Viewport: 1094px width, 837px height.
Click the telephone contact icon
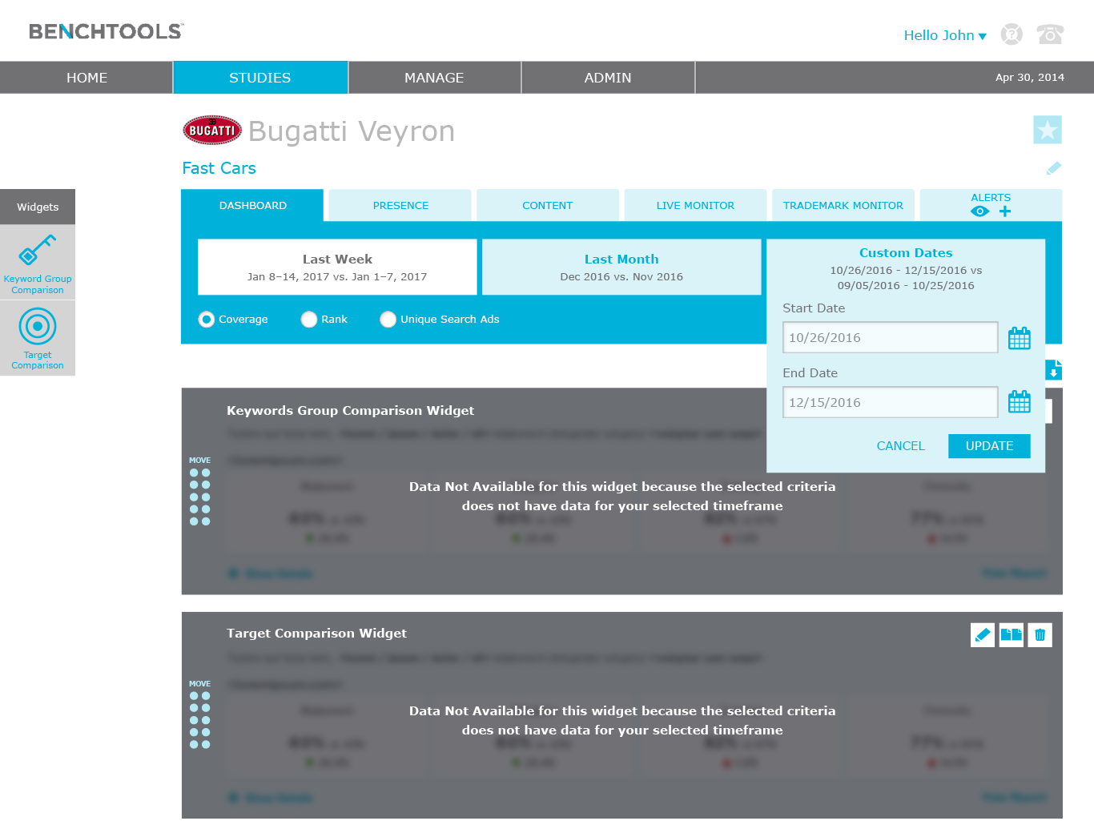[x=1049, y=34]
